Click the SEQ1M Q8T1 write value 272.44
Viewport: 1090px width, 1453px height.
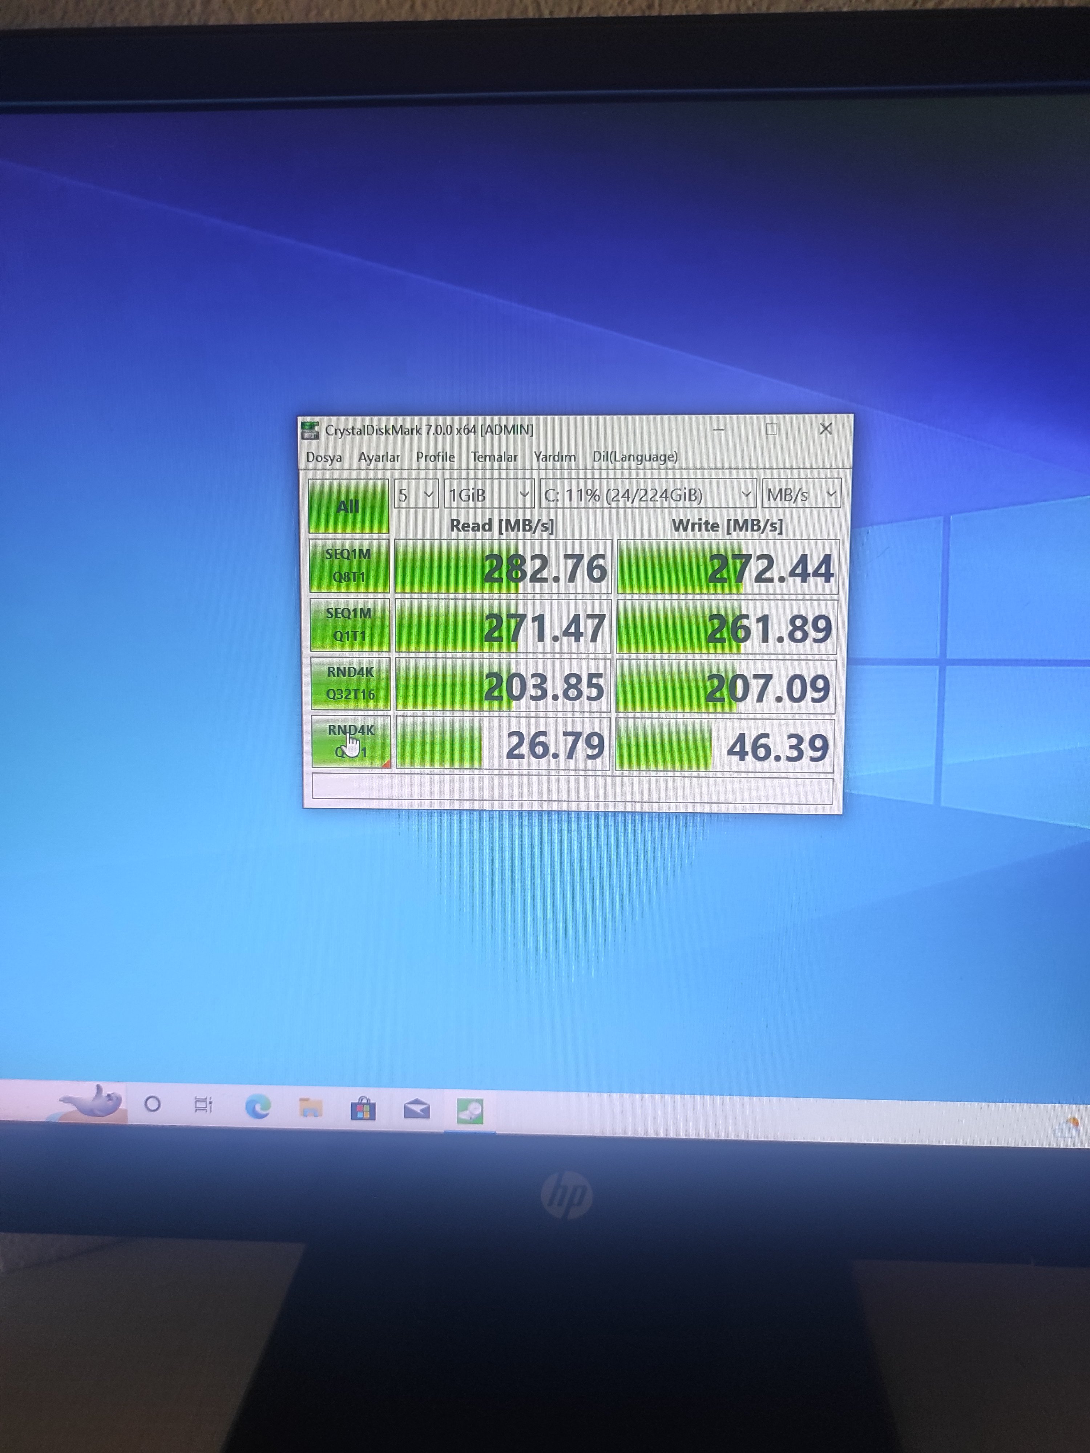[x=728, y=567]
